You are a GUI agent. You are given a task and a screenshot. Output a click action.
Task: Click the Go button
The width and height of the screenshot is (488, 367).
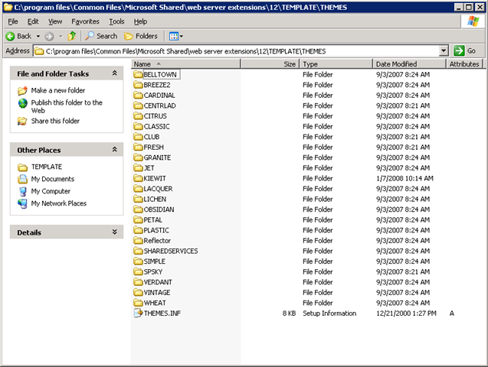point(465,50)
